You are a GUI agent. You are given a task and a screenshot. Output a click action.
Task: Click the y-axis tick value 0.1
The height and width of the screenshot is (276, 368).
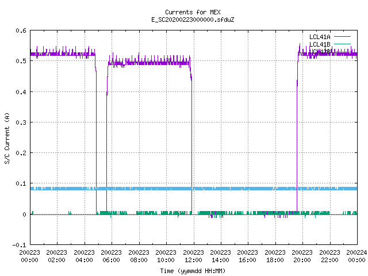[21, 183]
